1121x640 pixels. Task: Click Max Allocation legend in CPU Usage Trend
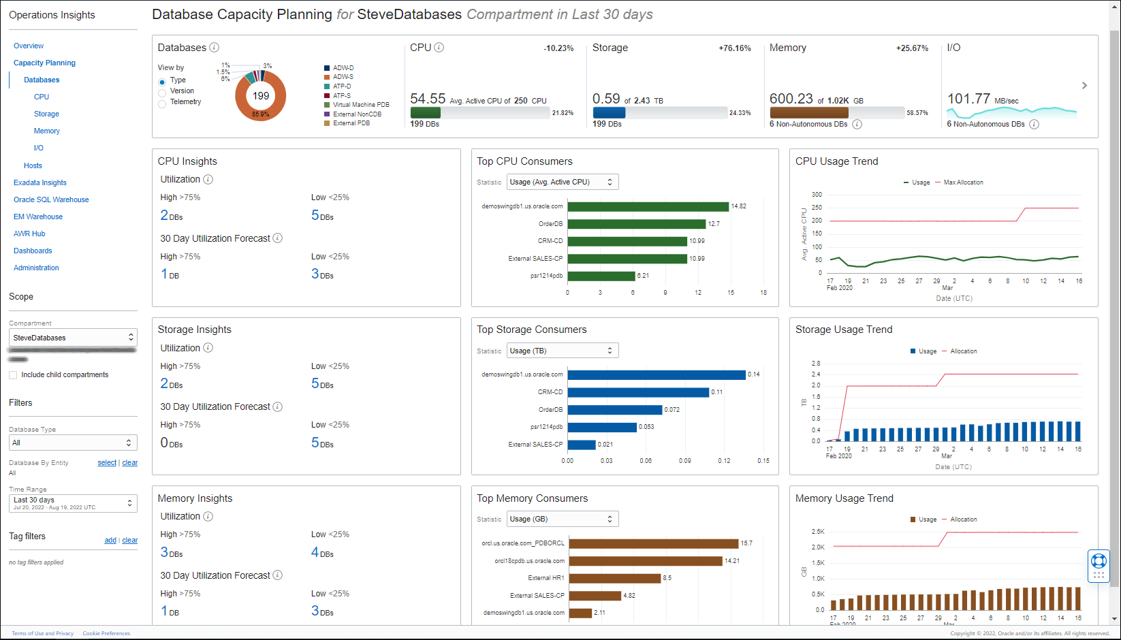click(x=959, y=182)
